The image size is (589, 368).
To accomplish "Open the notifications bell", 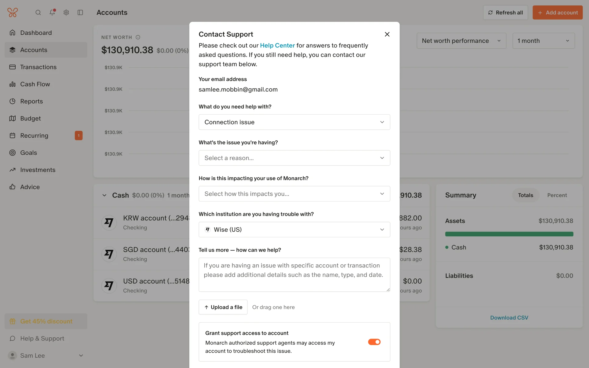I will (x=52, y=13).
